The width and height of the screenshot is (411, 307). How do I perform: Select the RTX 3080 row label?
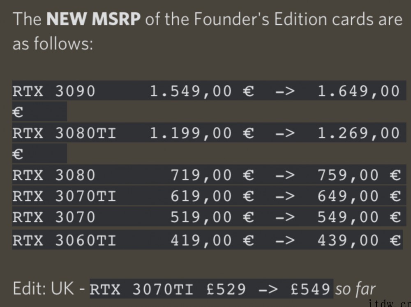pyautogui.click(x=54, y=175)
